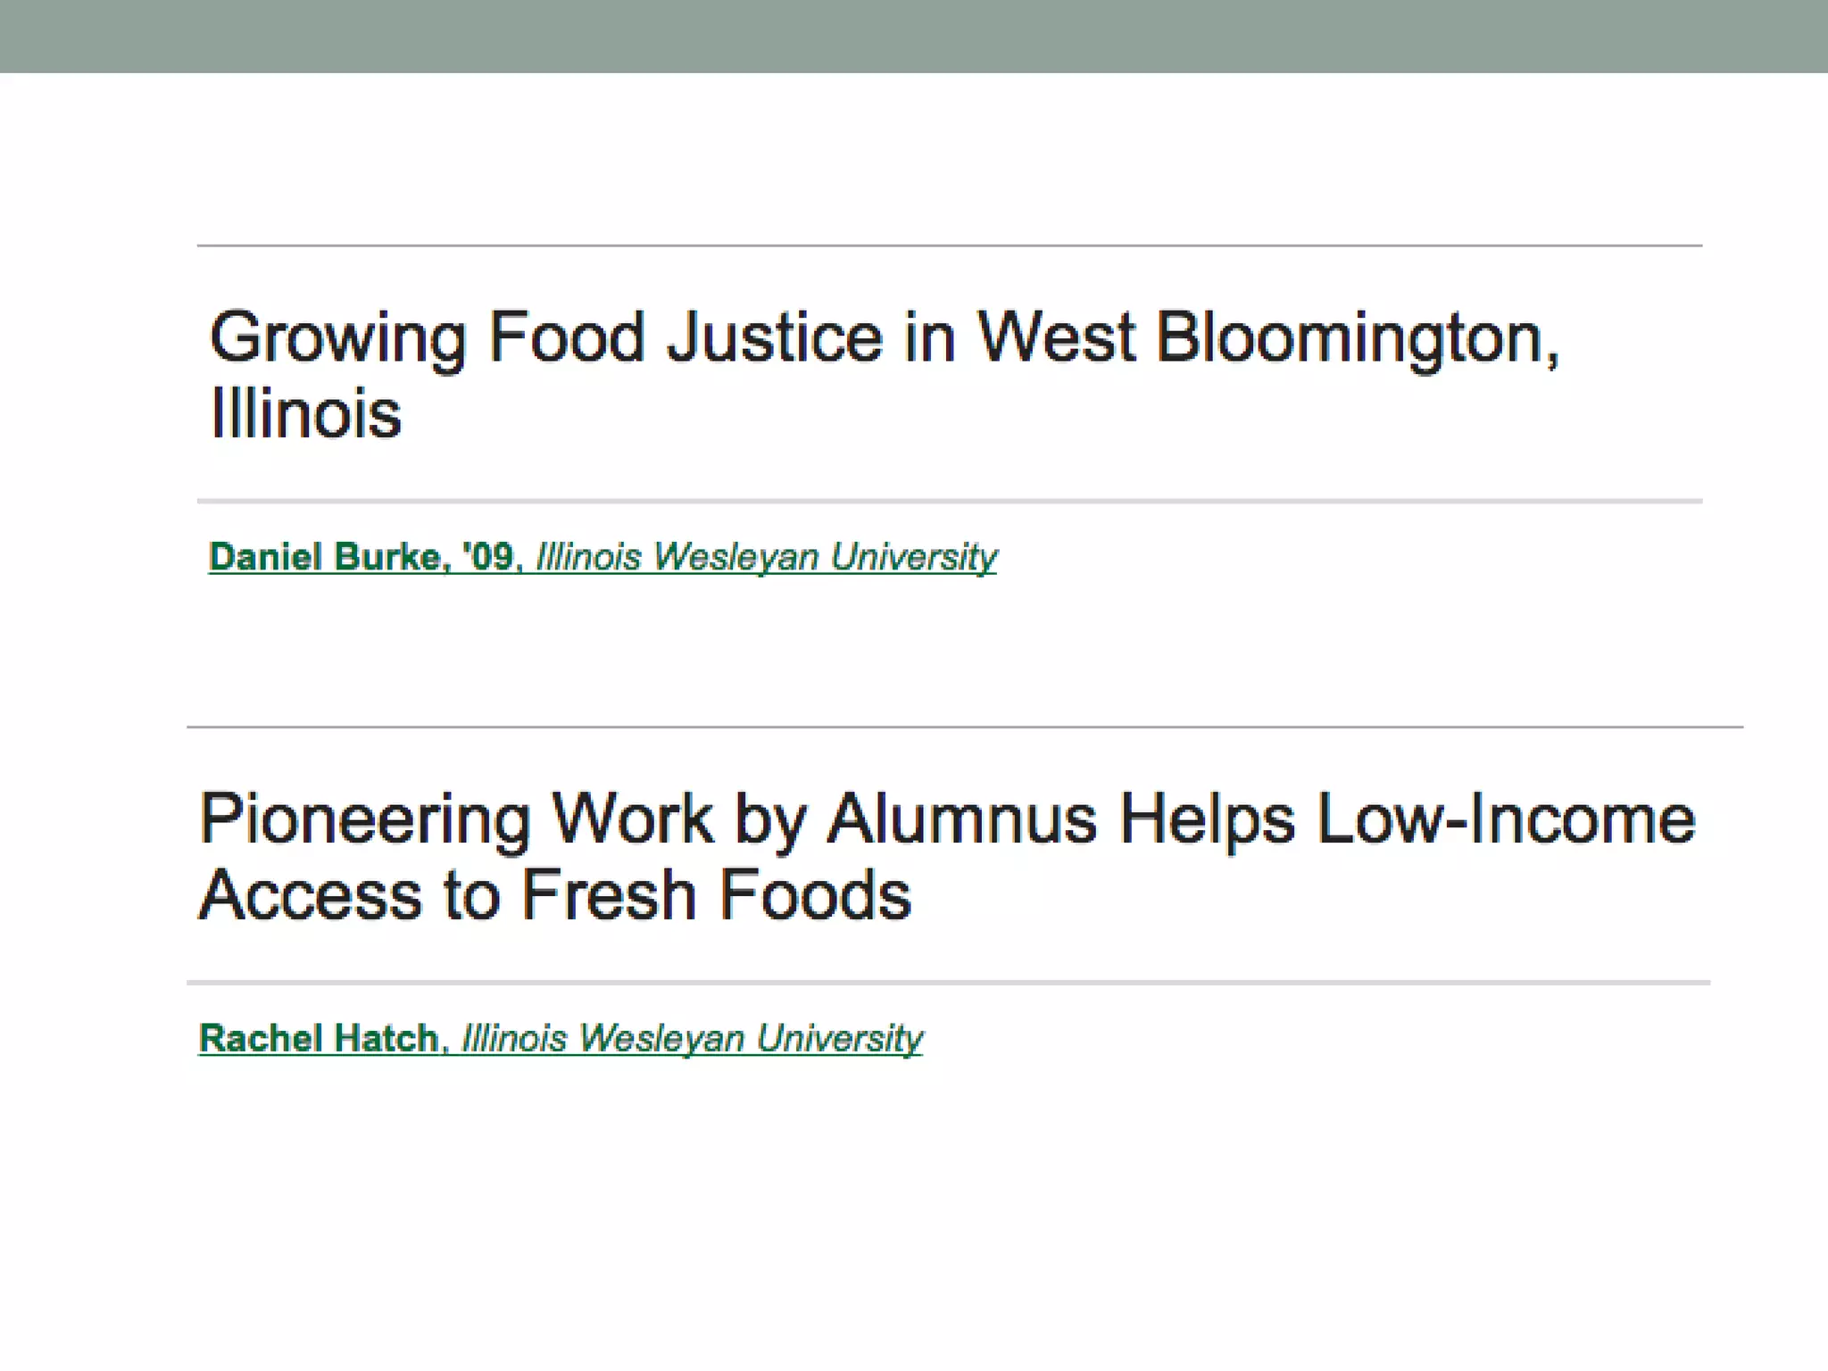The image size is (1828, 1371).
Task: Click Illinois Wesleyan University beside Rachel Hatch
Action: [692, 1039]
